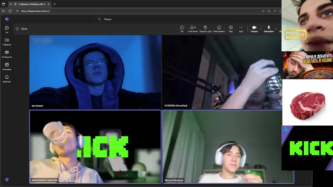Select the Собрание | Meeting browser tab
Screen dimensions: 333x187
(x=29, y=4)
